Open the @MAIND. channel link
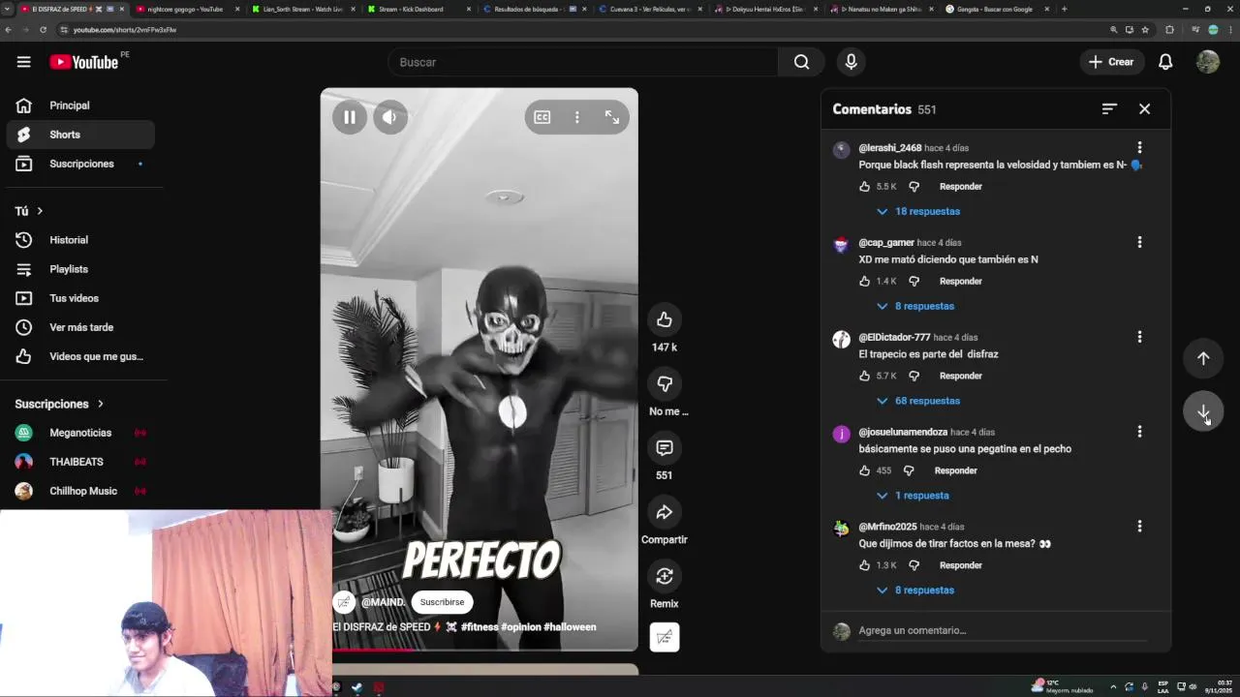 [384, 602]
